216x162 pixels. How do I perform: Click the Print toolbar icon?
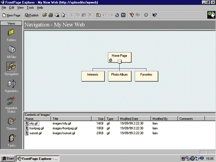click(51, 15)
